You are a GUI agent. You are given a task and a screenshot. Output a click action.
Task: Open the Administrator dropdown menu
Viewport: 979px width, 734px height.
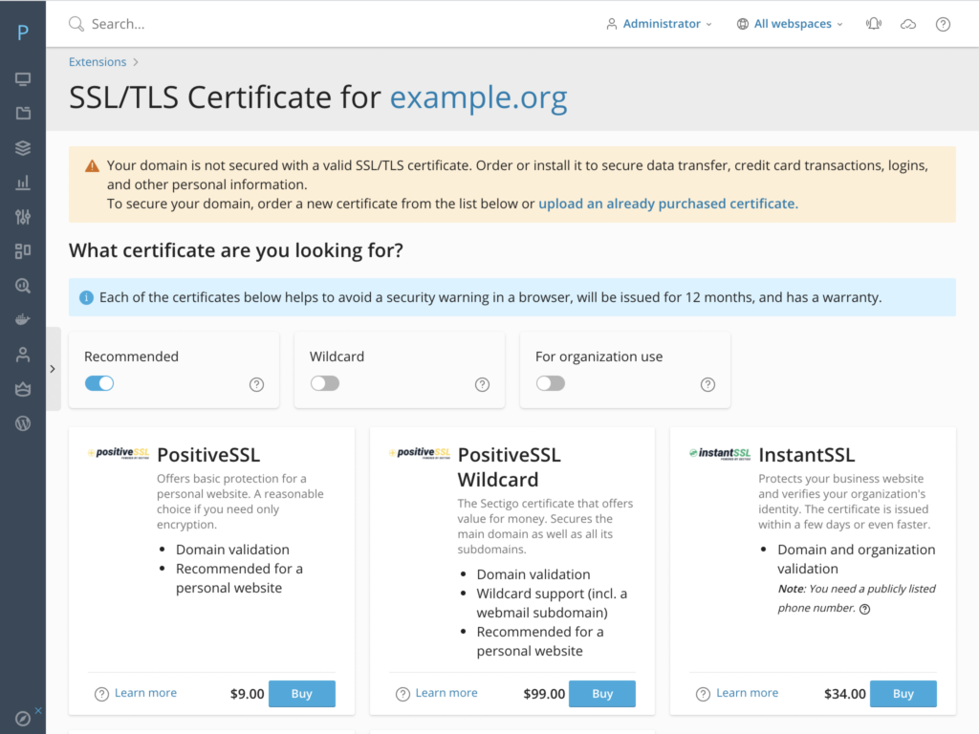(660, 24)
